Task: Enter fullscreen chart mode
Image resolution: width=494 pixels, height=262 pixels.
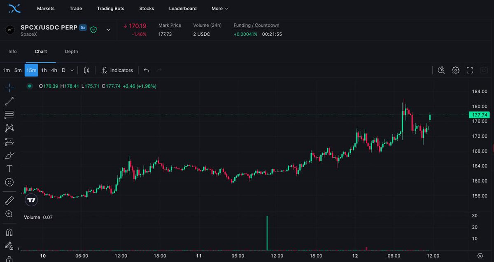Action: click(x=470, y=70)
